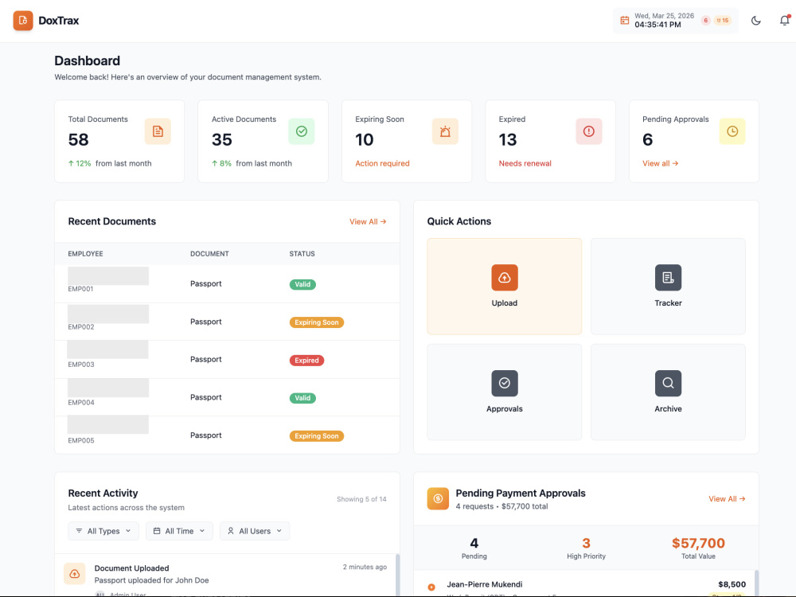Click the Expired exclamation icon

click(589, 131)
